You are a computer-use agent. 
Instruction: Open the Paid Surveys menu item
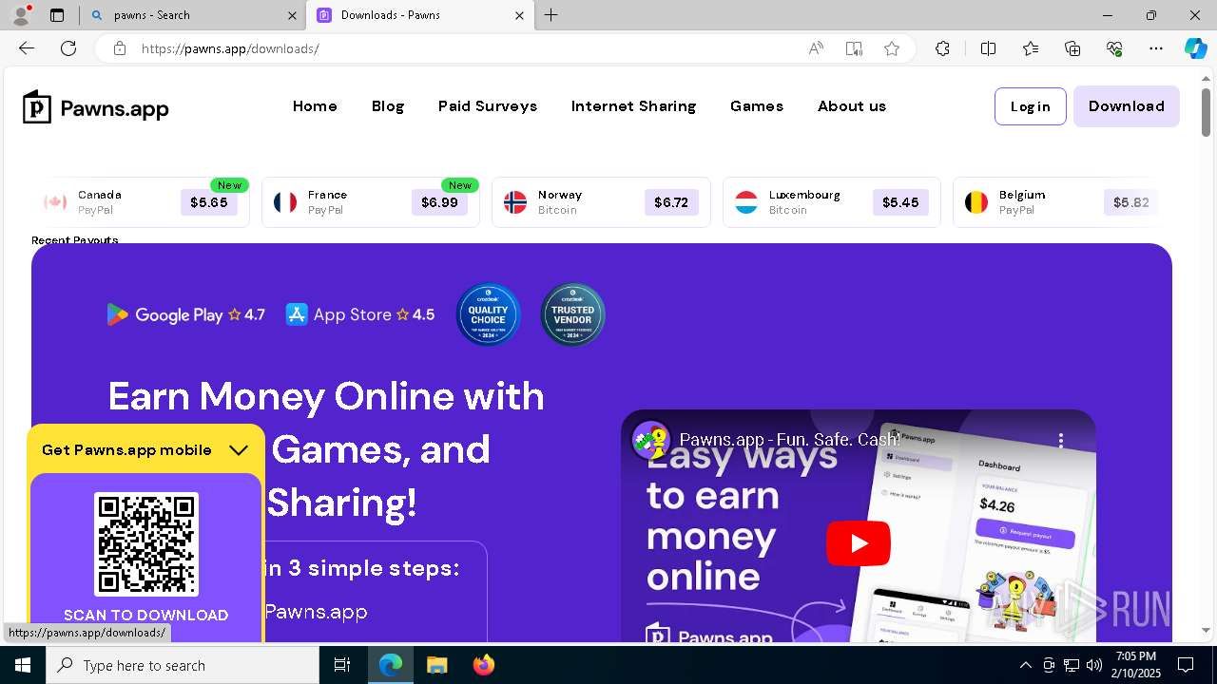(x=488, y=106)
